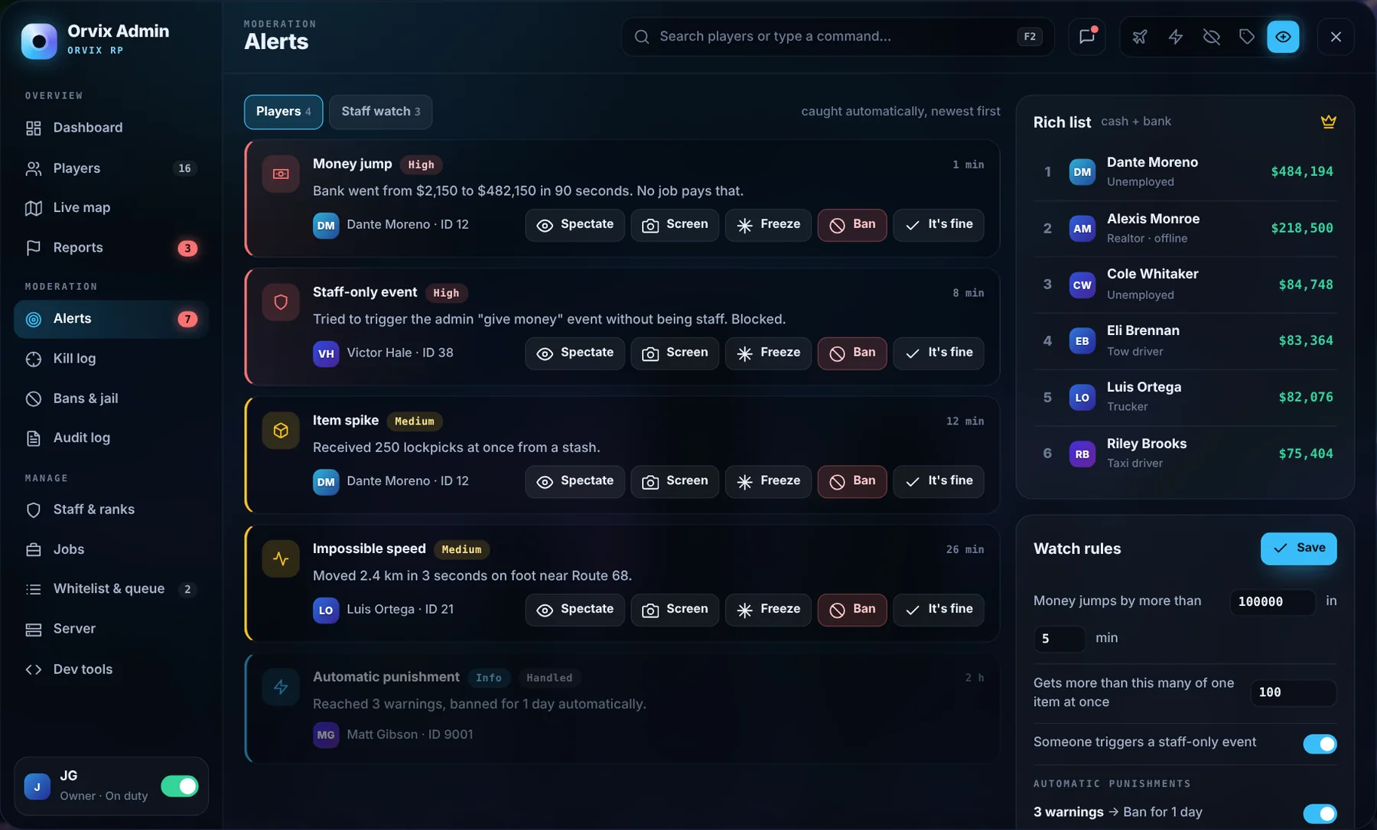
Task: Click the money jump minutes field
Action: 1060,639
